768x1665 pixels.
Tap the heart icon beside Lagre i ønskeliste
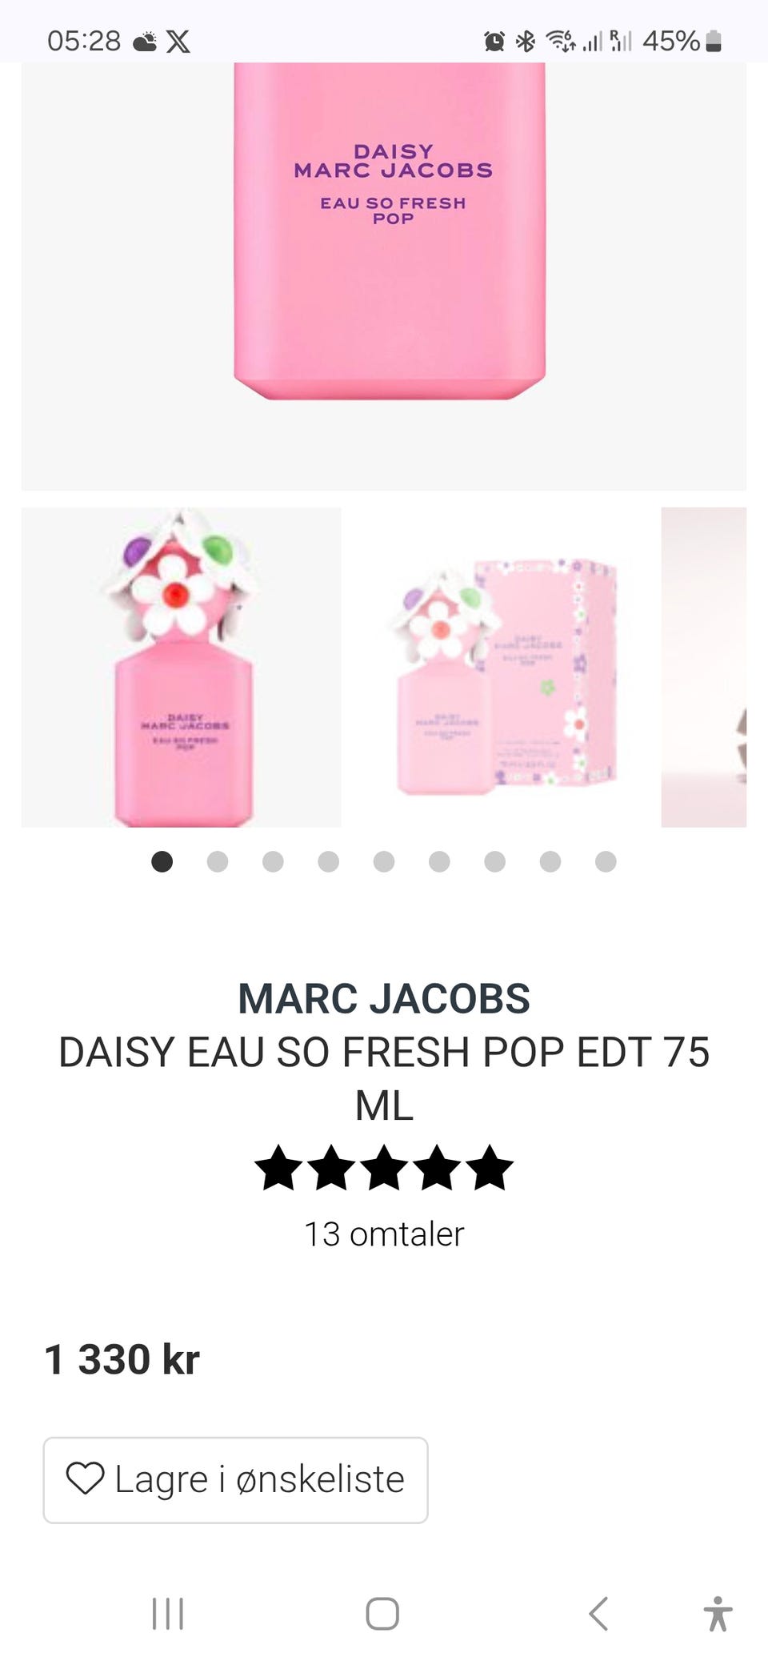(85, 1478)
